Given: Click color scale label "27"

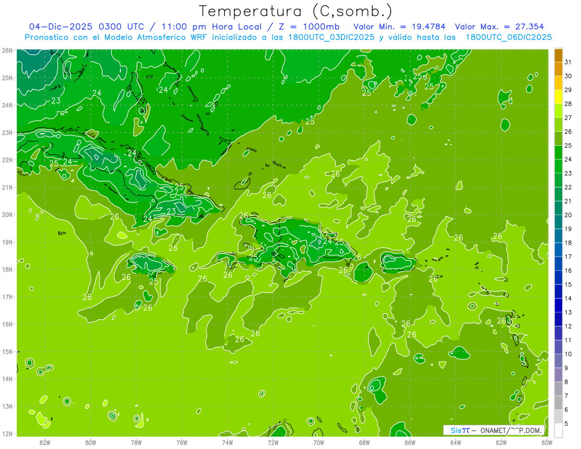Looking at the screenshot, I should [568, 118].
